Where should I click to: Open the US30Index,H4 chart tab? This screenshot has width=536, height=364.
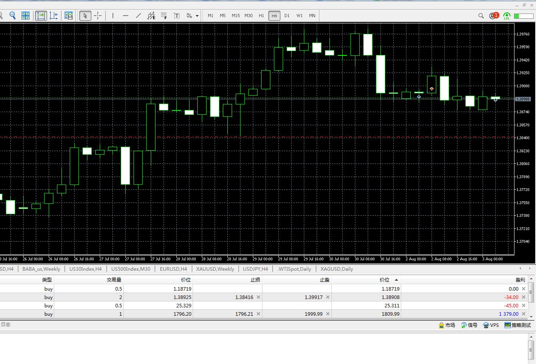85,269
